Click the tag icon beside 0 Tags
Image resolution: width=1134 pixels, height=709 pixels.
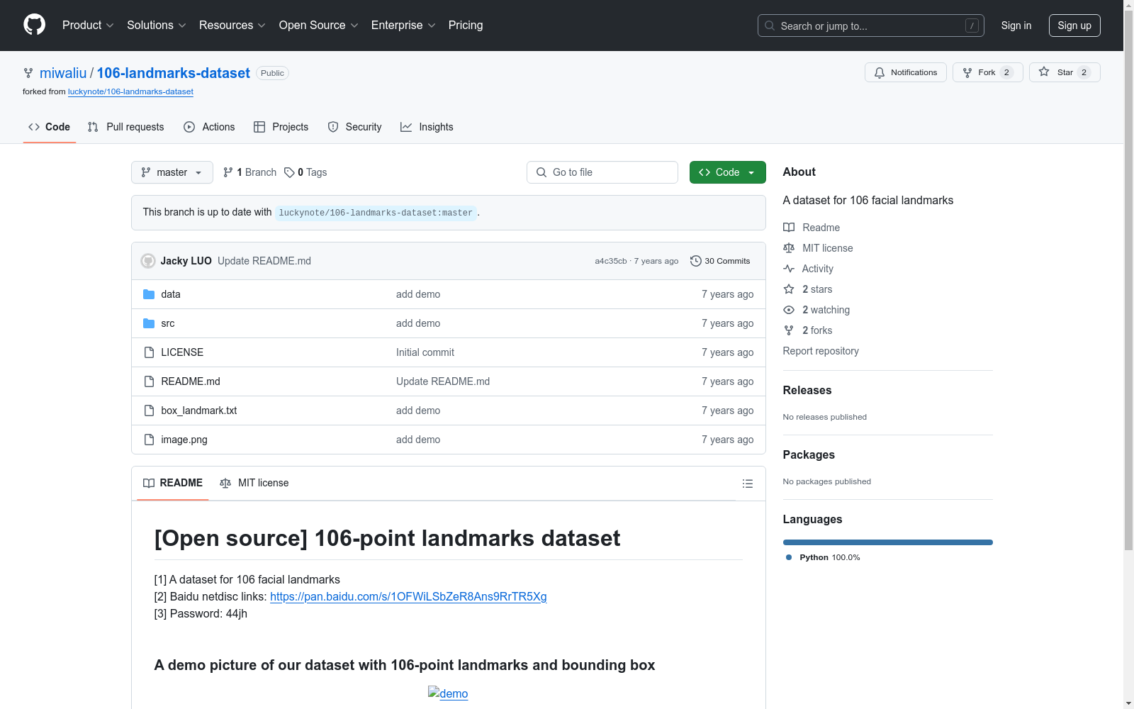tap(289, 172)
